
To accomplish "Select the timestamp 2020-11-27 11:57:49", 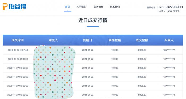I will (x=18, y=50).
